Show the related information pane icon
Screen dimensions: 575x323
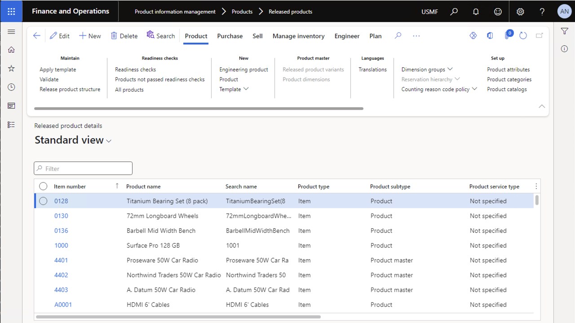(x=565, y=49)
